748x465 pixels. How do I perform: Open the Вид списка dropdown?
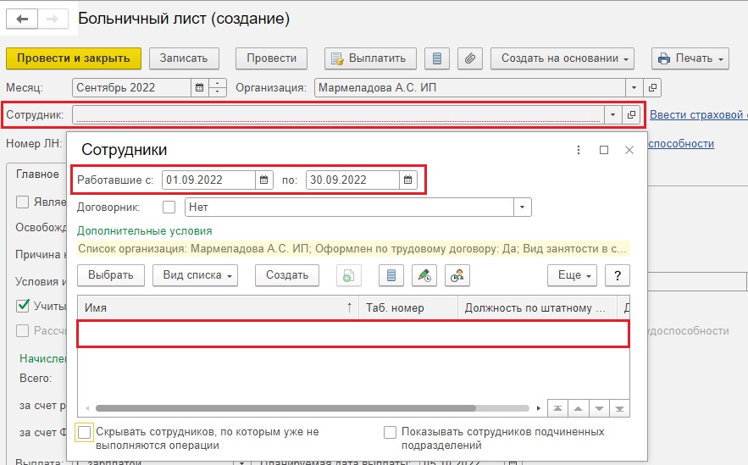coord(195,275)
